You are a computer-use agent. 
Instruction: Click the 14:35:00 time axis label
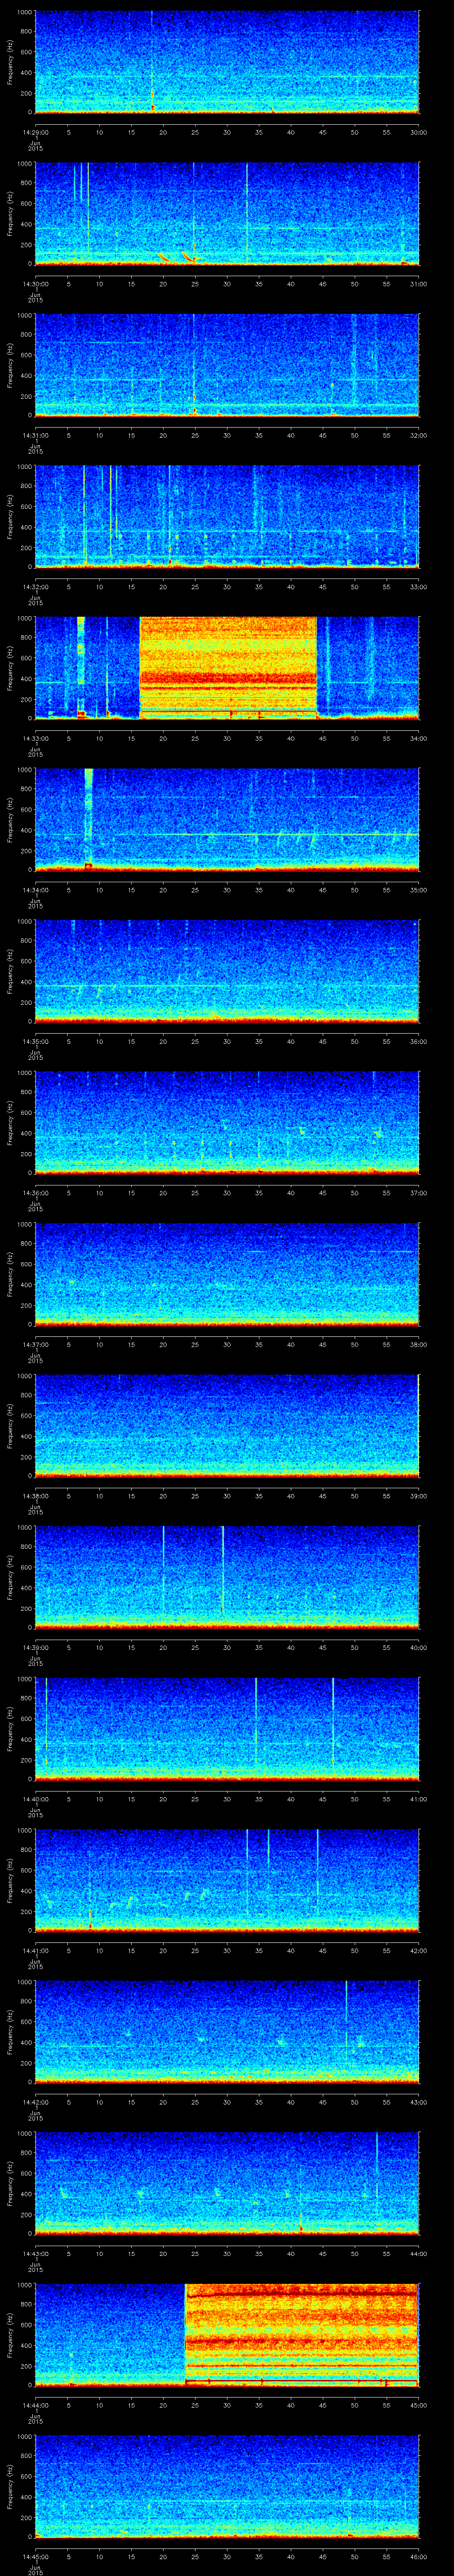point(35,1041)
